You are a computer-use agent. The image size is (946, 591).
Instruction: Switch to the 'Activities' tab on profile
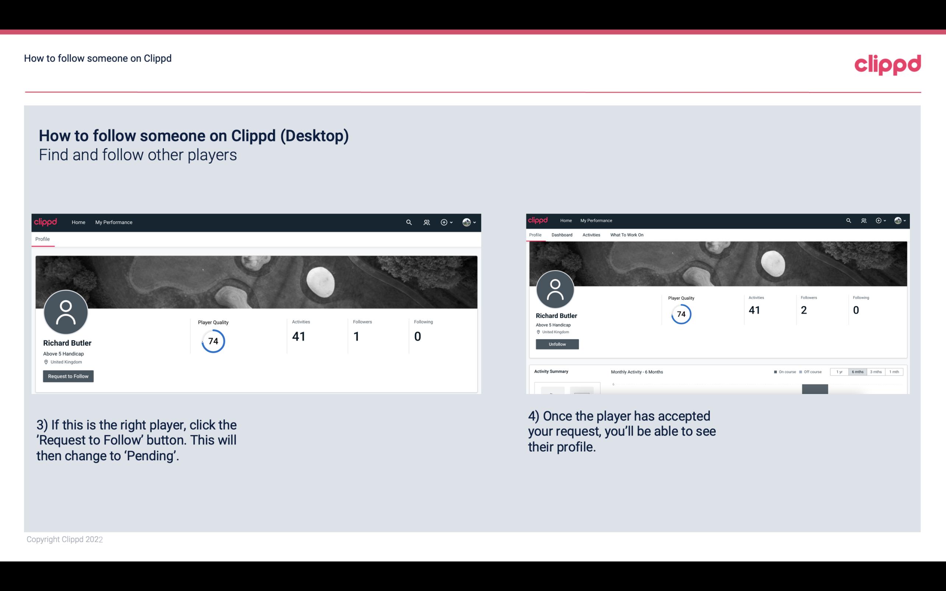coord(591,235)
